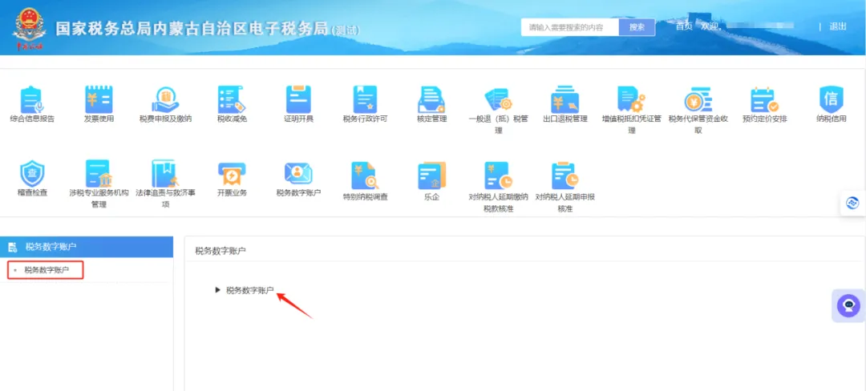
Task: Open the 乐企 icon
Action: click(431, 176)
